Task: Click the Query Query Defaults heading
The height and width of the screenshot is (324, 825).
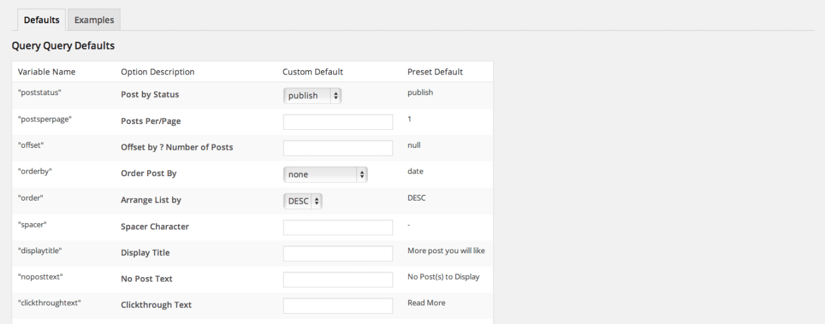Action: pyautogui.click(x=63, y=46)
